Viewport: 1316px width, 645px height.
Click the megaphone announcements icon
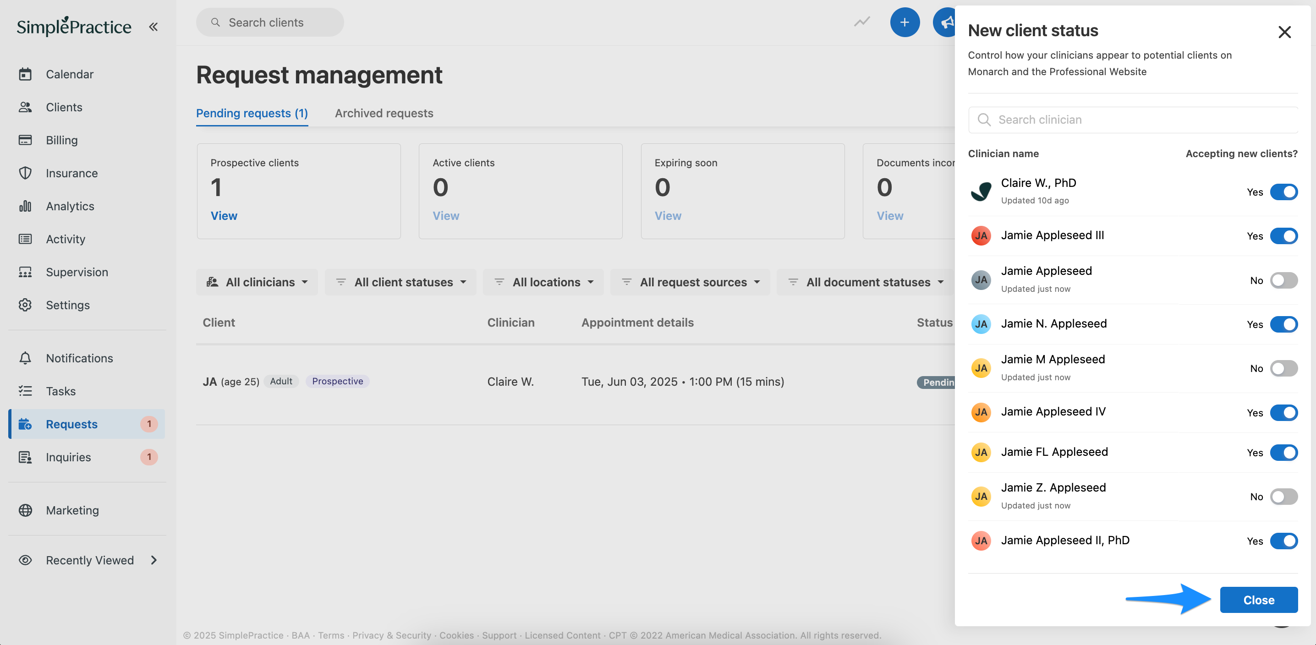pyautogui.click(x=945, y=22)
